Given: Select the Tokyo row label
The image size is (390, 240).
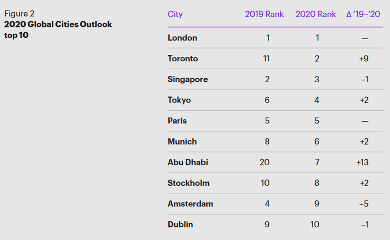Looking at the screenshot, I should click(x=179, y=100).
